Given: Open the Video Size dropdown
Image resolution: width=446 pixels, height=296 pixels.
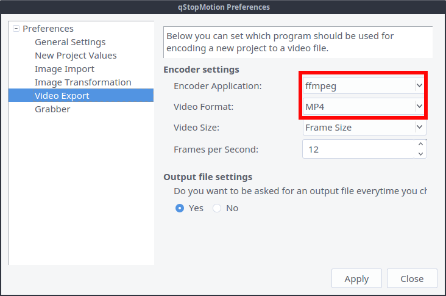Looking at the screenshot, I should (364, 128).
